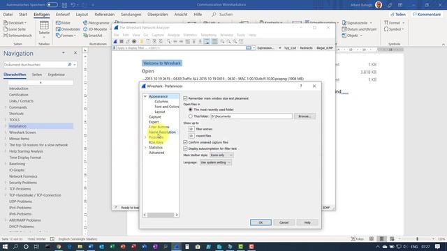Insert Datum und Uhrzeit in Word
This screenshot has width=447, height=251.
(x=359, y=29)
